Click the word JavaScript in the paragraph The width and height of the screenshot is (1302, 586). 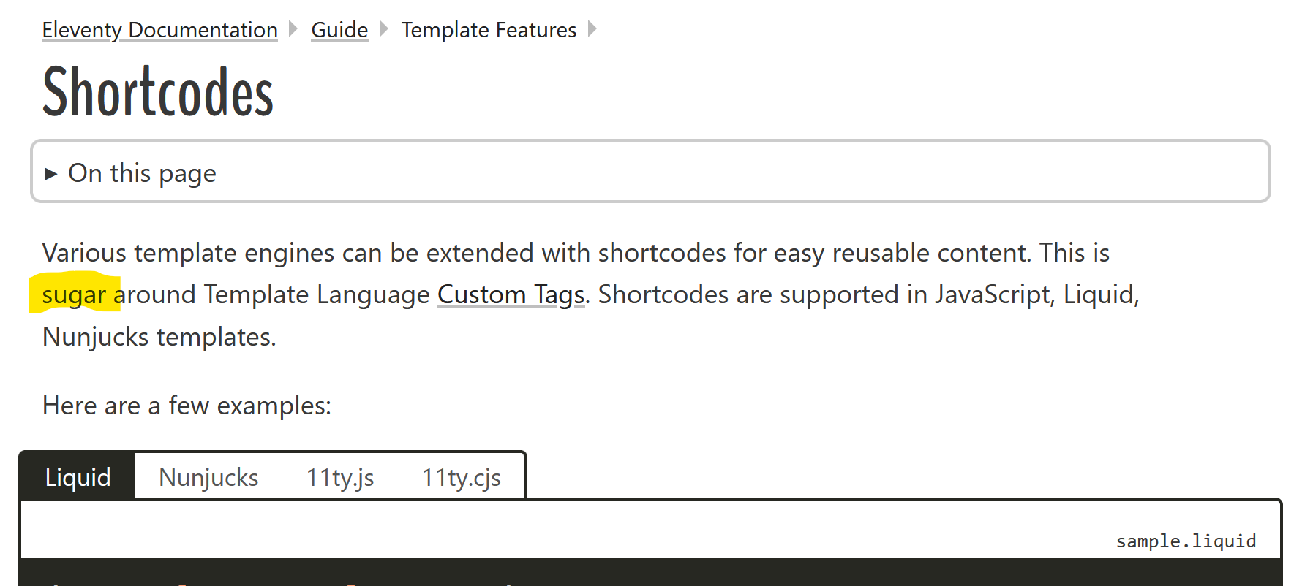[x=993, y=294]
